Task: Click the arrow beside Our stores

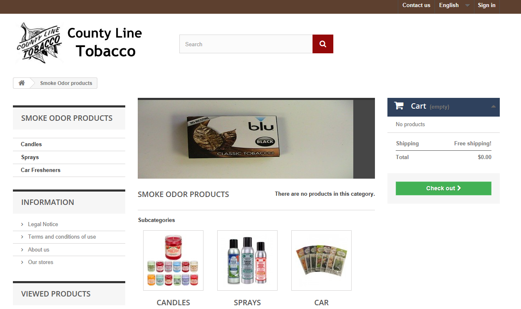Action: [x=22, y=262]
